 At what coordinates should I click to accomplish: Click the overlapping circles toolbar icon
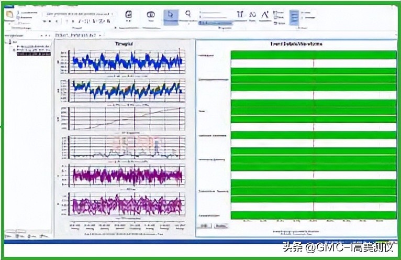point(151,15)
